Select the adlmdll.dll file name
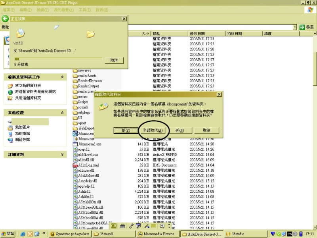 click(86, 160)
